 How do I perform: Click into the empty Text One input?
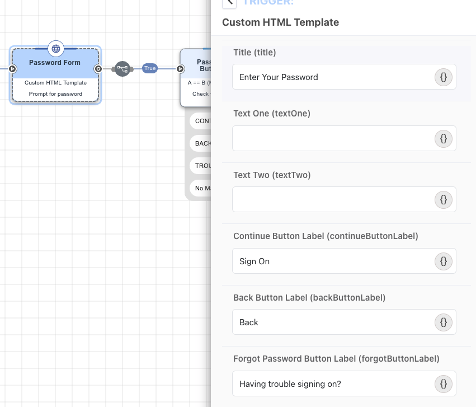333,139
